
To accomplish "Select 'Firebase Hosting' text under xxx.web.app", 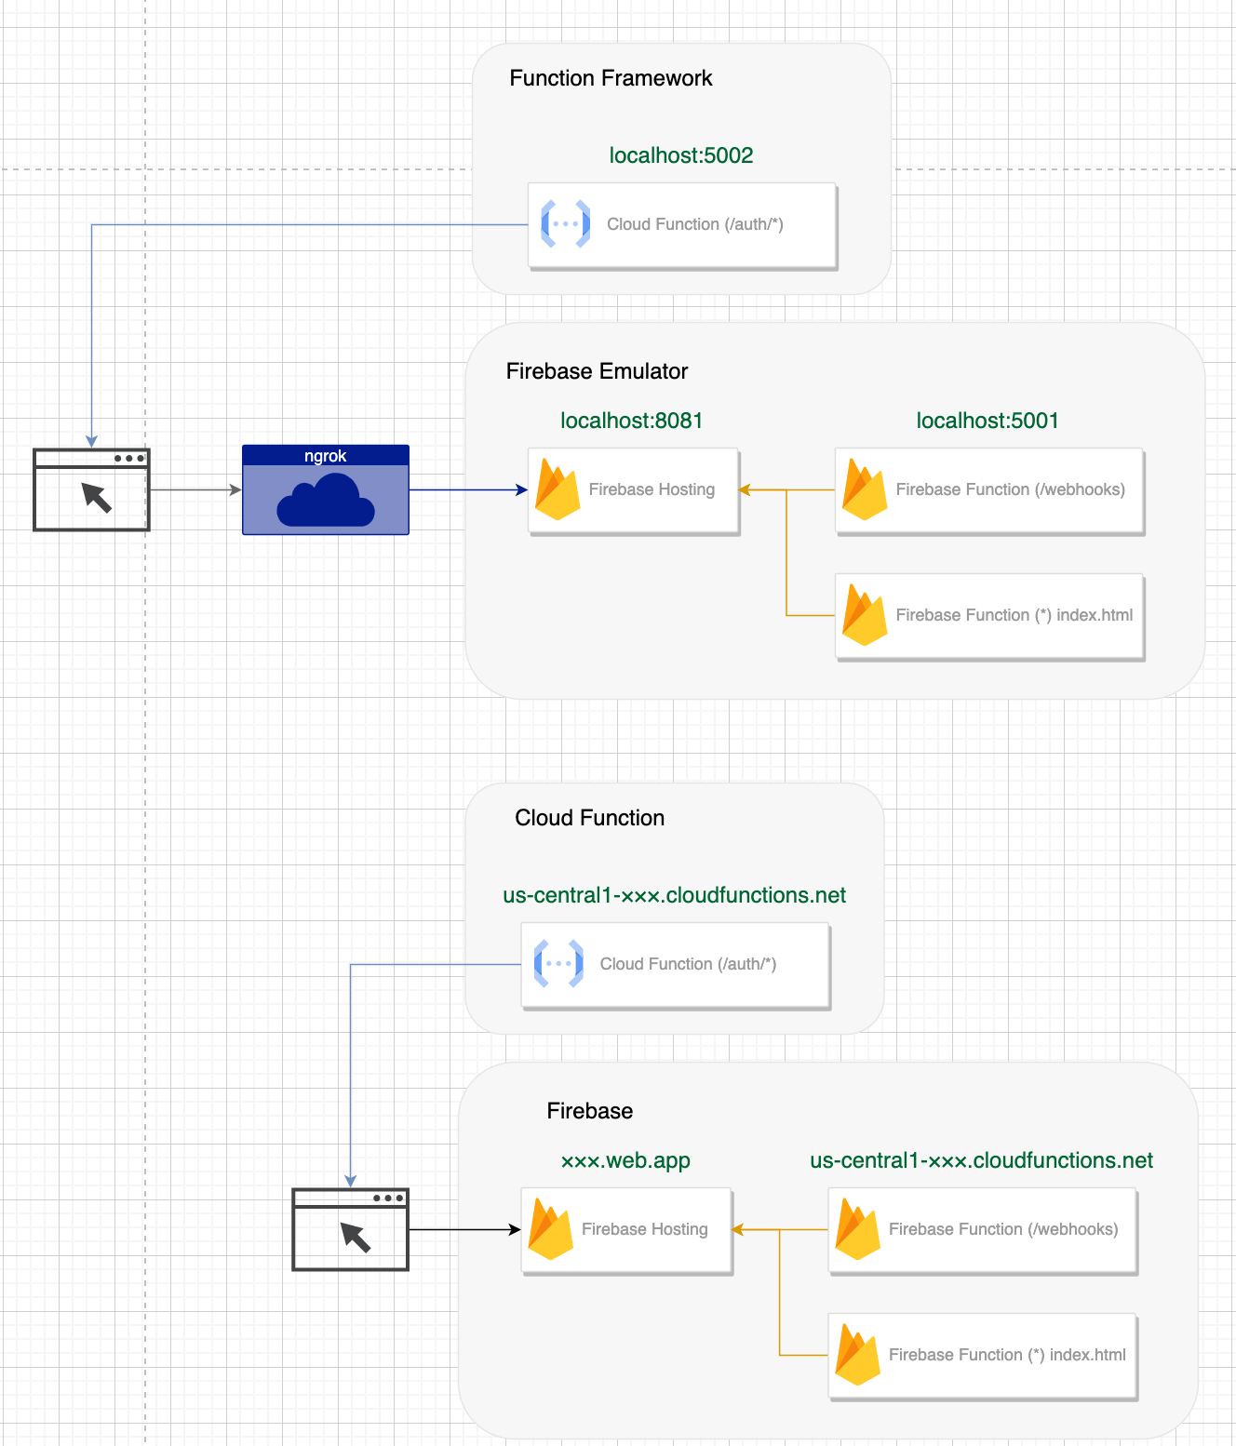I will [645, 1229].
